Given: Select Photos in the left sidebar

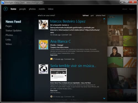Looking at the screenshot, I should point(9,35).
